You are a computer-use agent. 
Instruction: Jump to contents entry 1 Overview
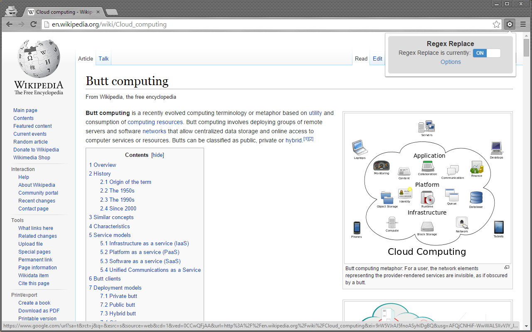[103, 165]
